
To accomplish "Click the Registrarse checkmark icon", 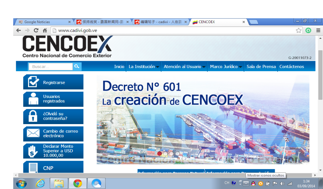I will pyautogui.click(x=33, y=82).
